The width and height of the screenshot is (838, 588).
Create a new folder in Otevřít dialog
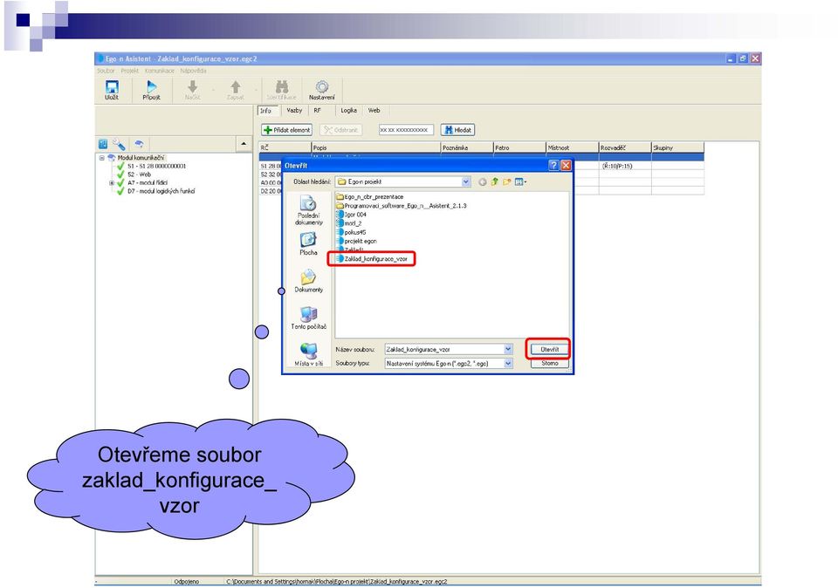click(x=506, y=182)
